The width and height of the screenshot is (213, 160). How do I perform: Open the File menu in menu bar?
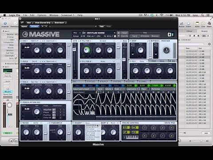pyautogui.click(x=25, y=15)
